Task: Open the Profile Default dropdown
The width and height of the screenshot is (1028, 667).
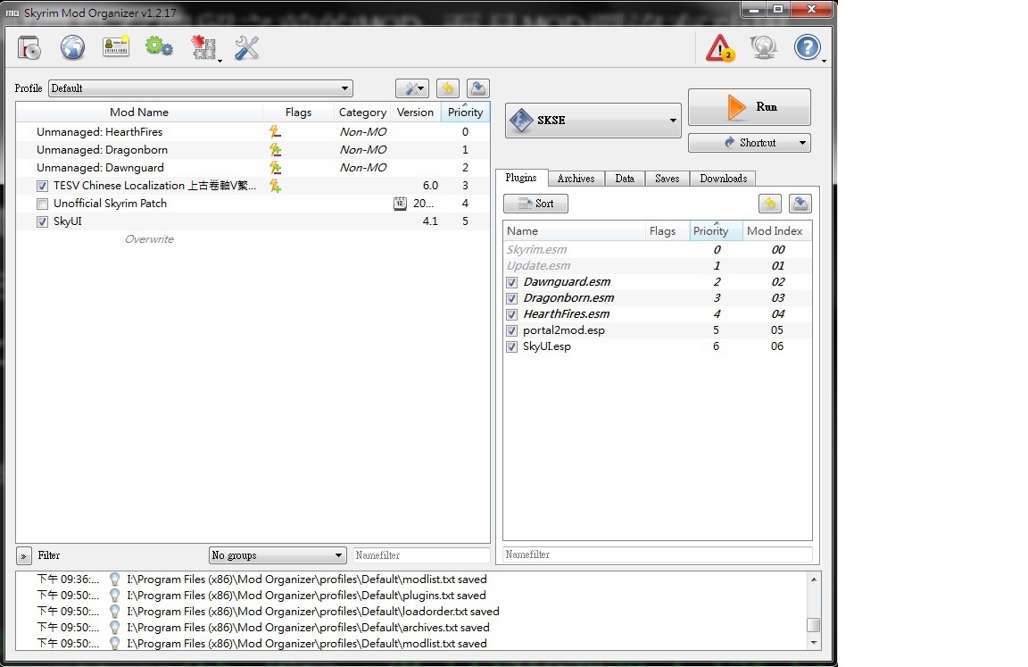Action: point(201,88)
